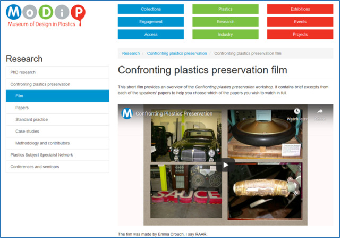
Task: Click the degraded handle image in video
Action: pos(265,191)
